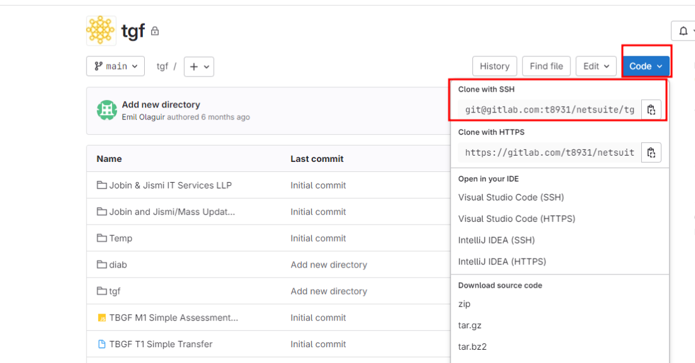Select IntelliJ IDEA (HTTPS) option
Image resolution: width=695 pixels, height=363 pixels.
502,261
